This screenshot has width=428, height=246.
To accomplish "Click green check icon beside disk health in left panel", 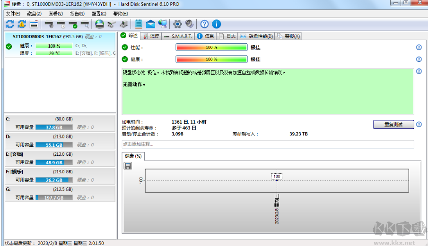I will point(9,46).
